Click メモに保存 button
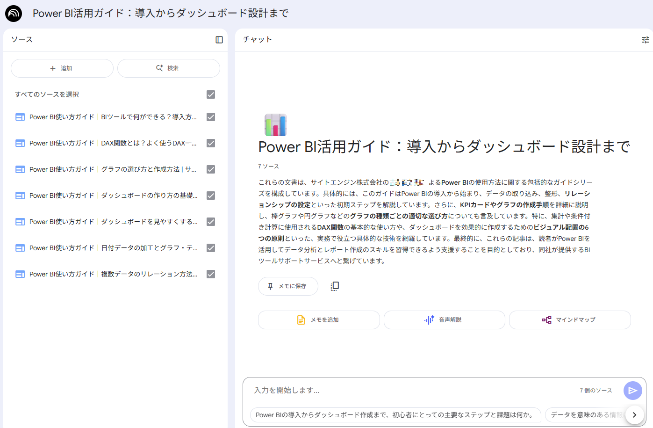Image resolution: width=653 pixels, height=428 pixels. click(288, 286)
